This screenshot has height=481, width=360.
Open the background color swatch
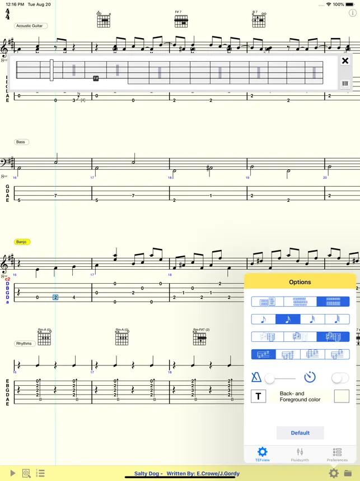[x=342, y=396]
